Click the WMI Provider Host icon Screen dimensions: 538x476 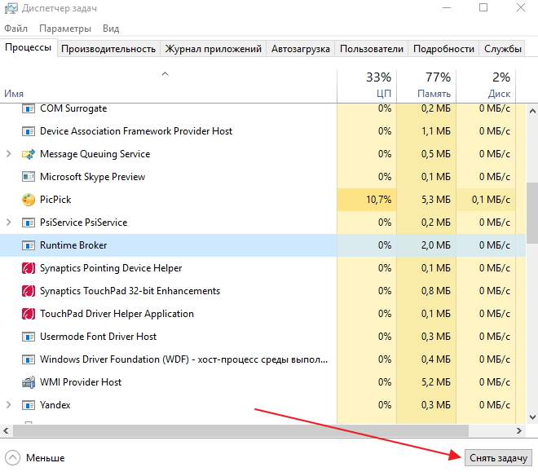point(29,382)
